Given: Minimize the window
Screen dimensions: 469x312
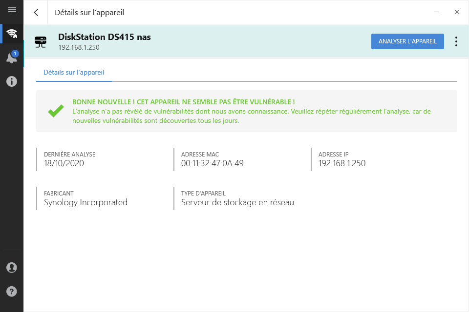Looking at the screenshot, I should click(436, 12).
